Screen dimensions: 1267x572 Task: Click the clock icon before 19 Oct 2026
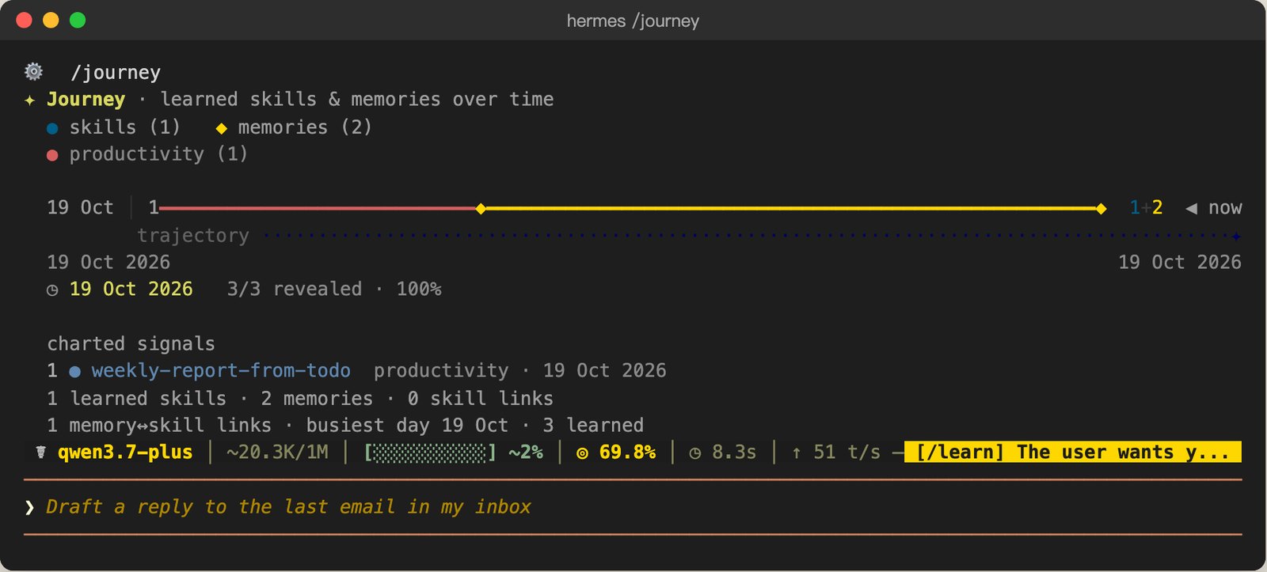pos(52,290)
